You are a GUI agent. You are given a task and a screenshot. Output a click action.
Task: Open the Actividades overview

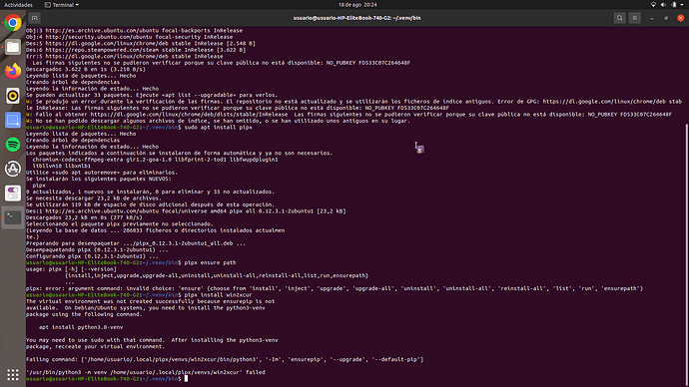coord(18,5)
